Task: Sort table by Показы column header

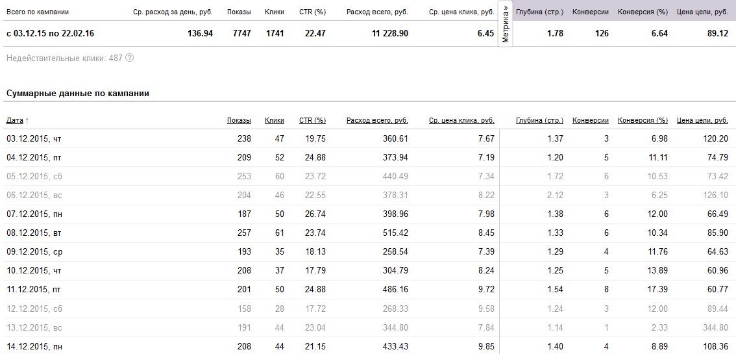Action: coord(239,121)
